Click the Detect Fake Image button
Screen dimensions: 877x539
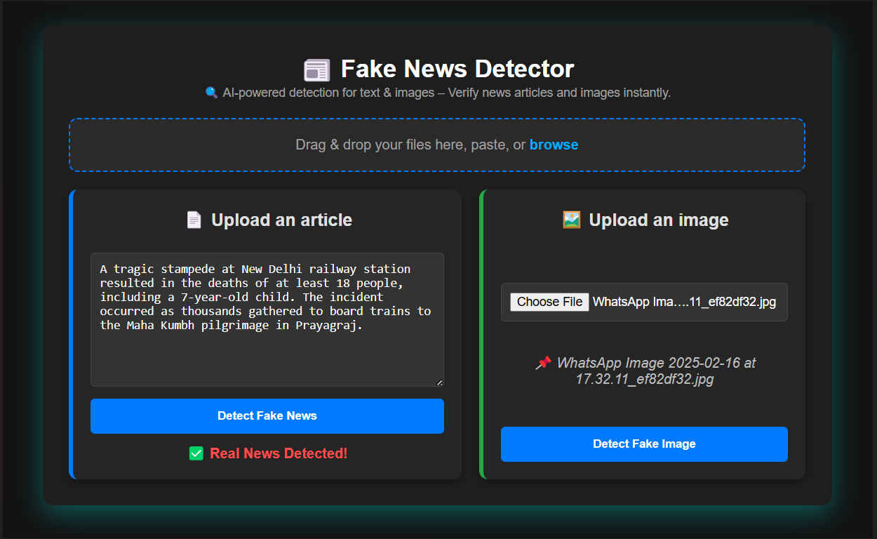click(644, 444)
